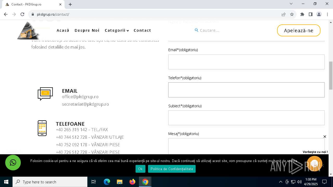The height and width of the screenshot is (187, 333).
Task: Open the Contact menu item
Action: [142, 30]
